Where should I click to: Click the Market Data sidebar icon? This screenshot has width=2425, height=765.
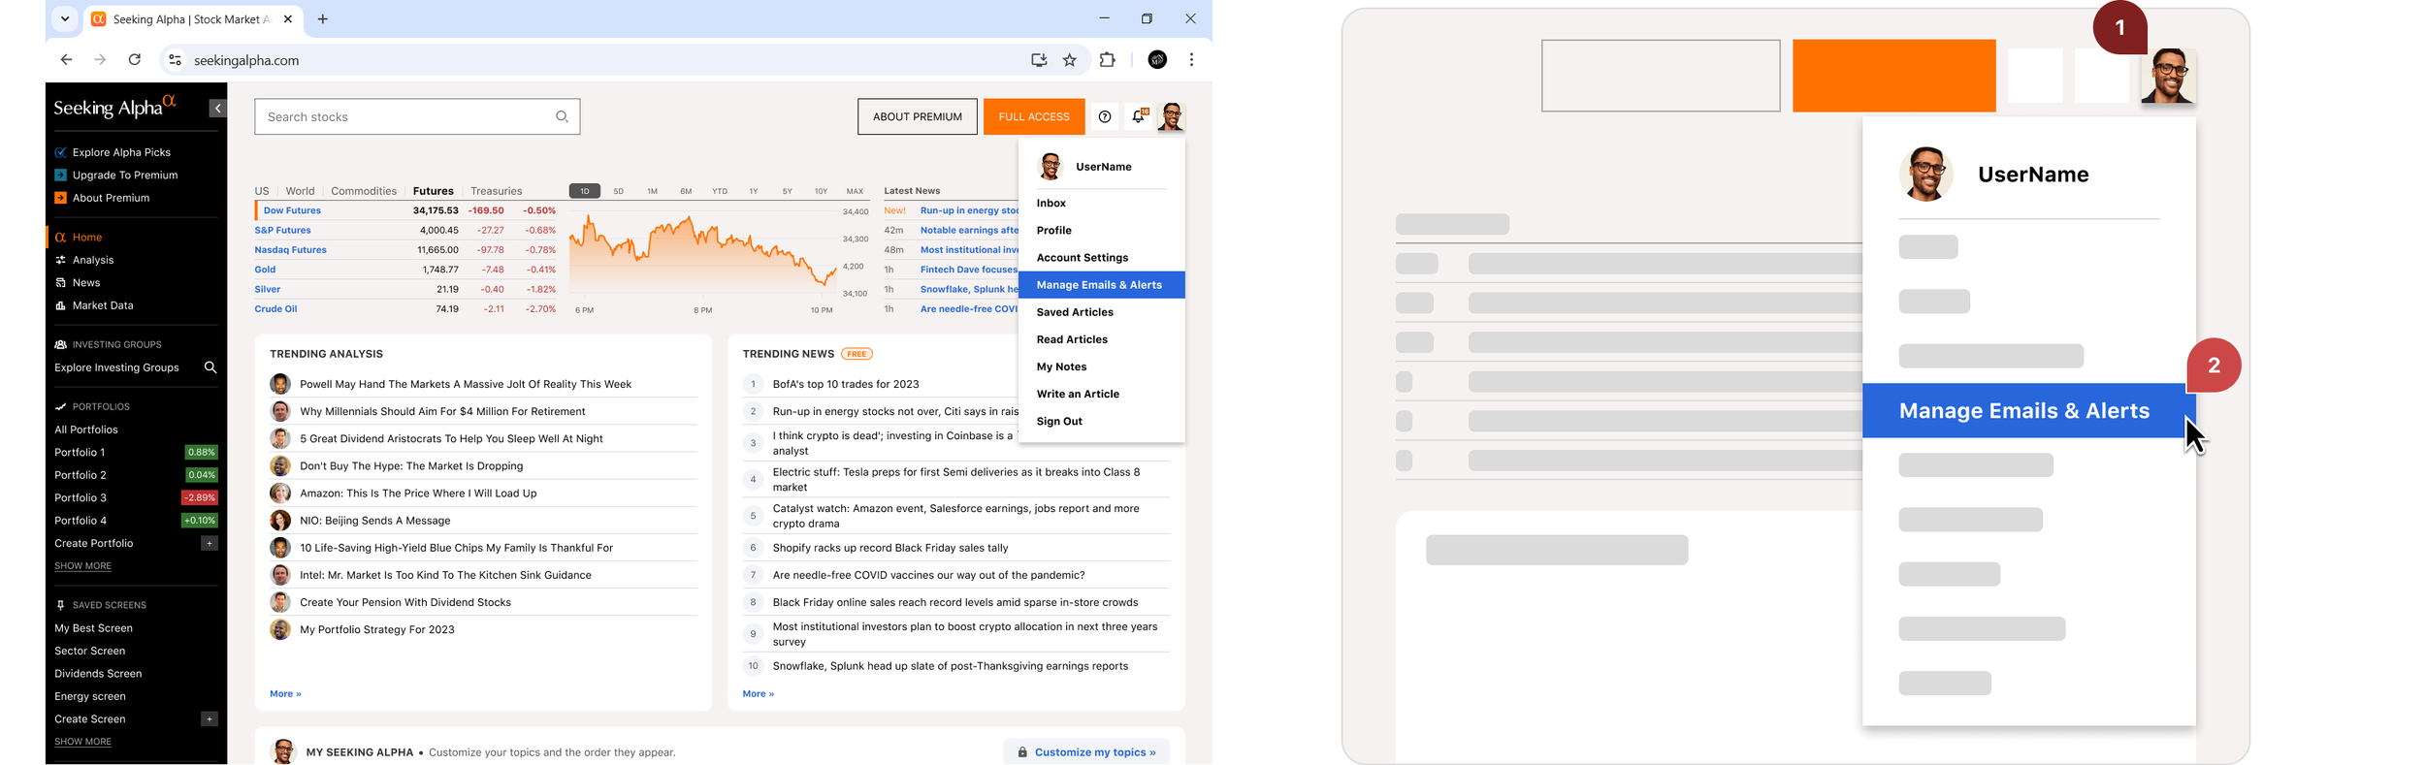60,305
